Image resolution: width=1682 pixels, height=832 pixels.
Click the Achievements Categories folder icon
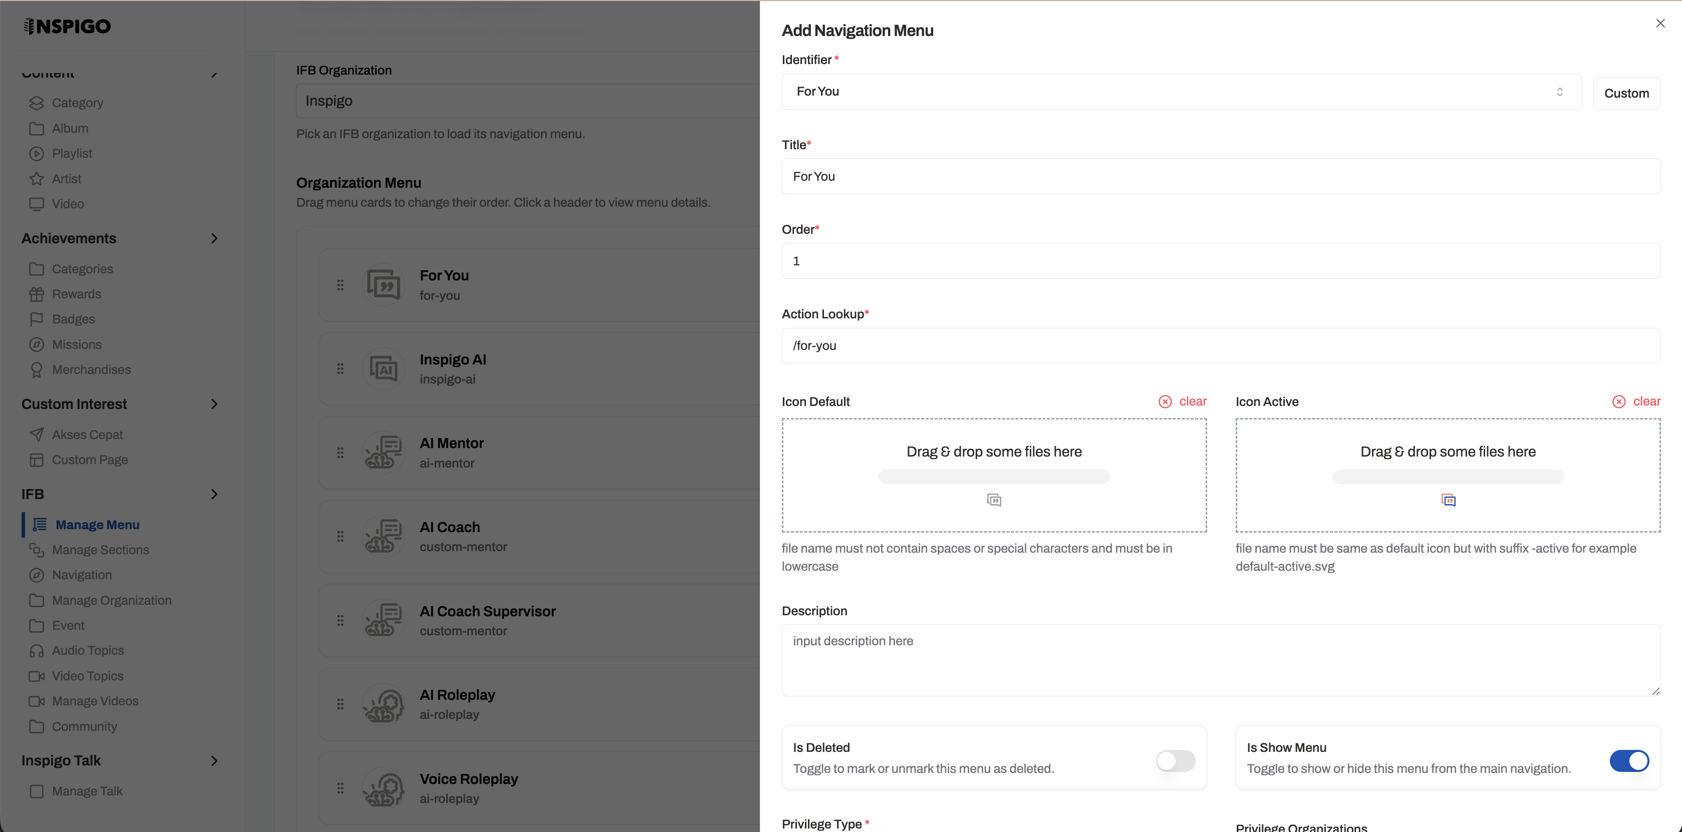[x=37, y=269]
